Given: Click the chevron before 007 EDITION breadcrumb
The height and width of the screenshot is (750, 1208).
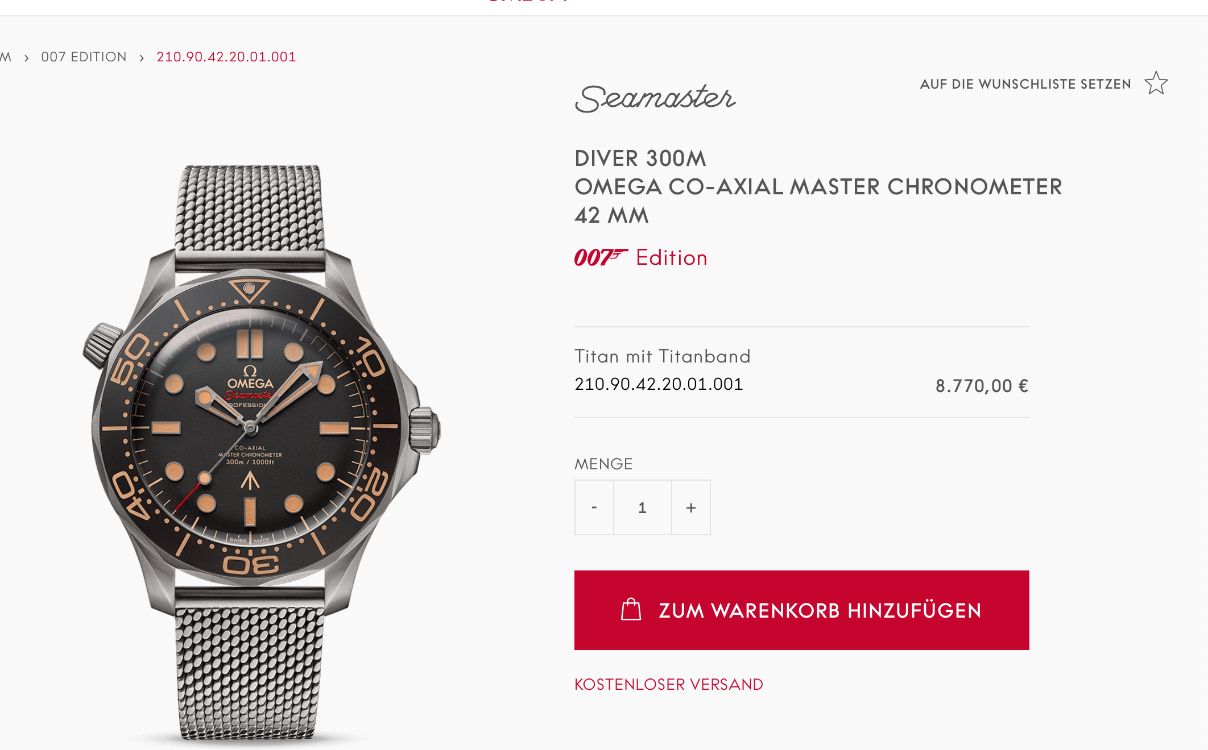Looking at the screenshot, I should 27,57.
